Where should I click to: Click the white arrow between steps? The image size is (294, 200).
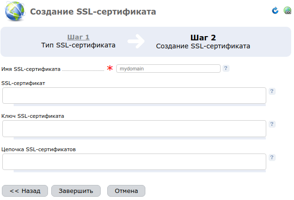pyautogui.click(x=136, y=41)
